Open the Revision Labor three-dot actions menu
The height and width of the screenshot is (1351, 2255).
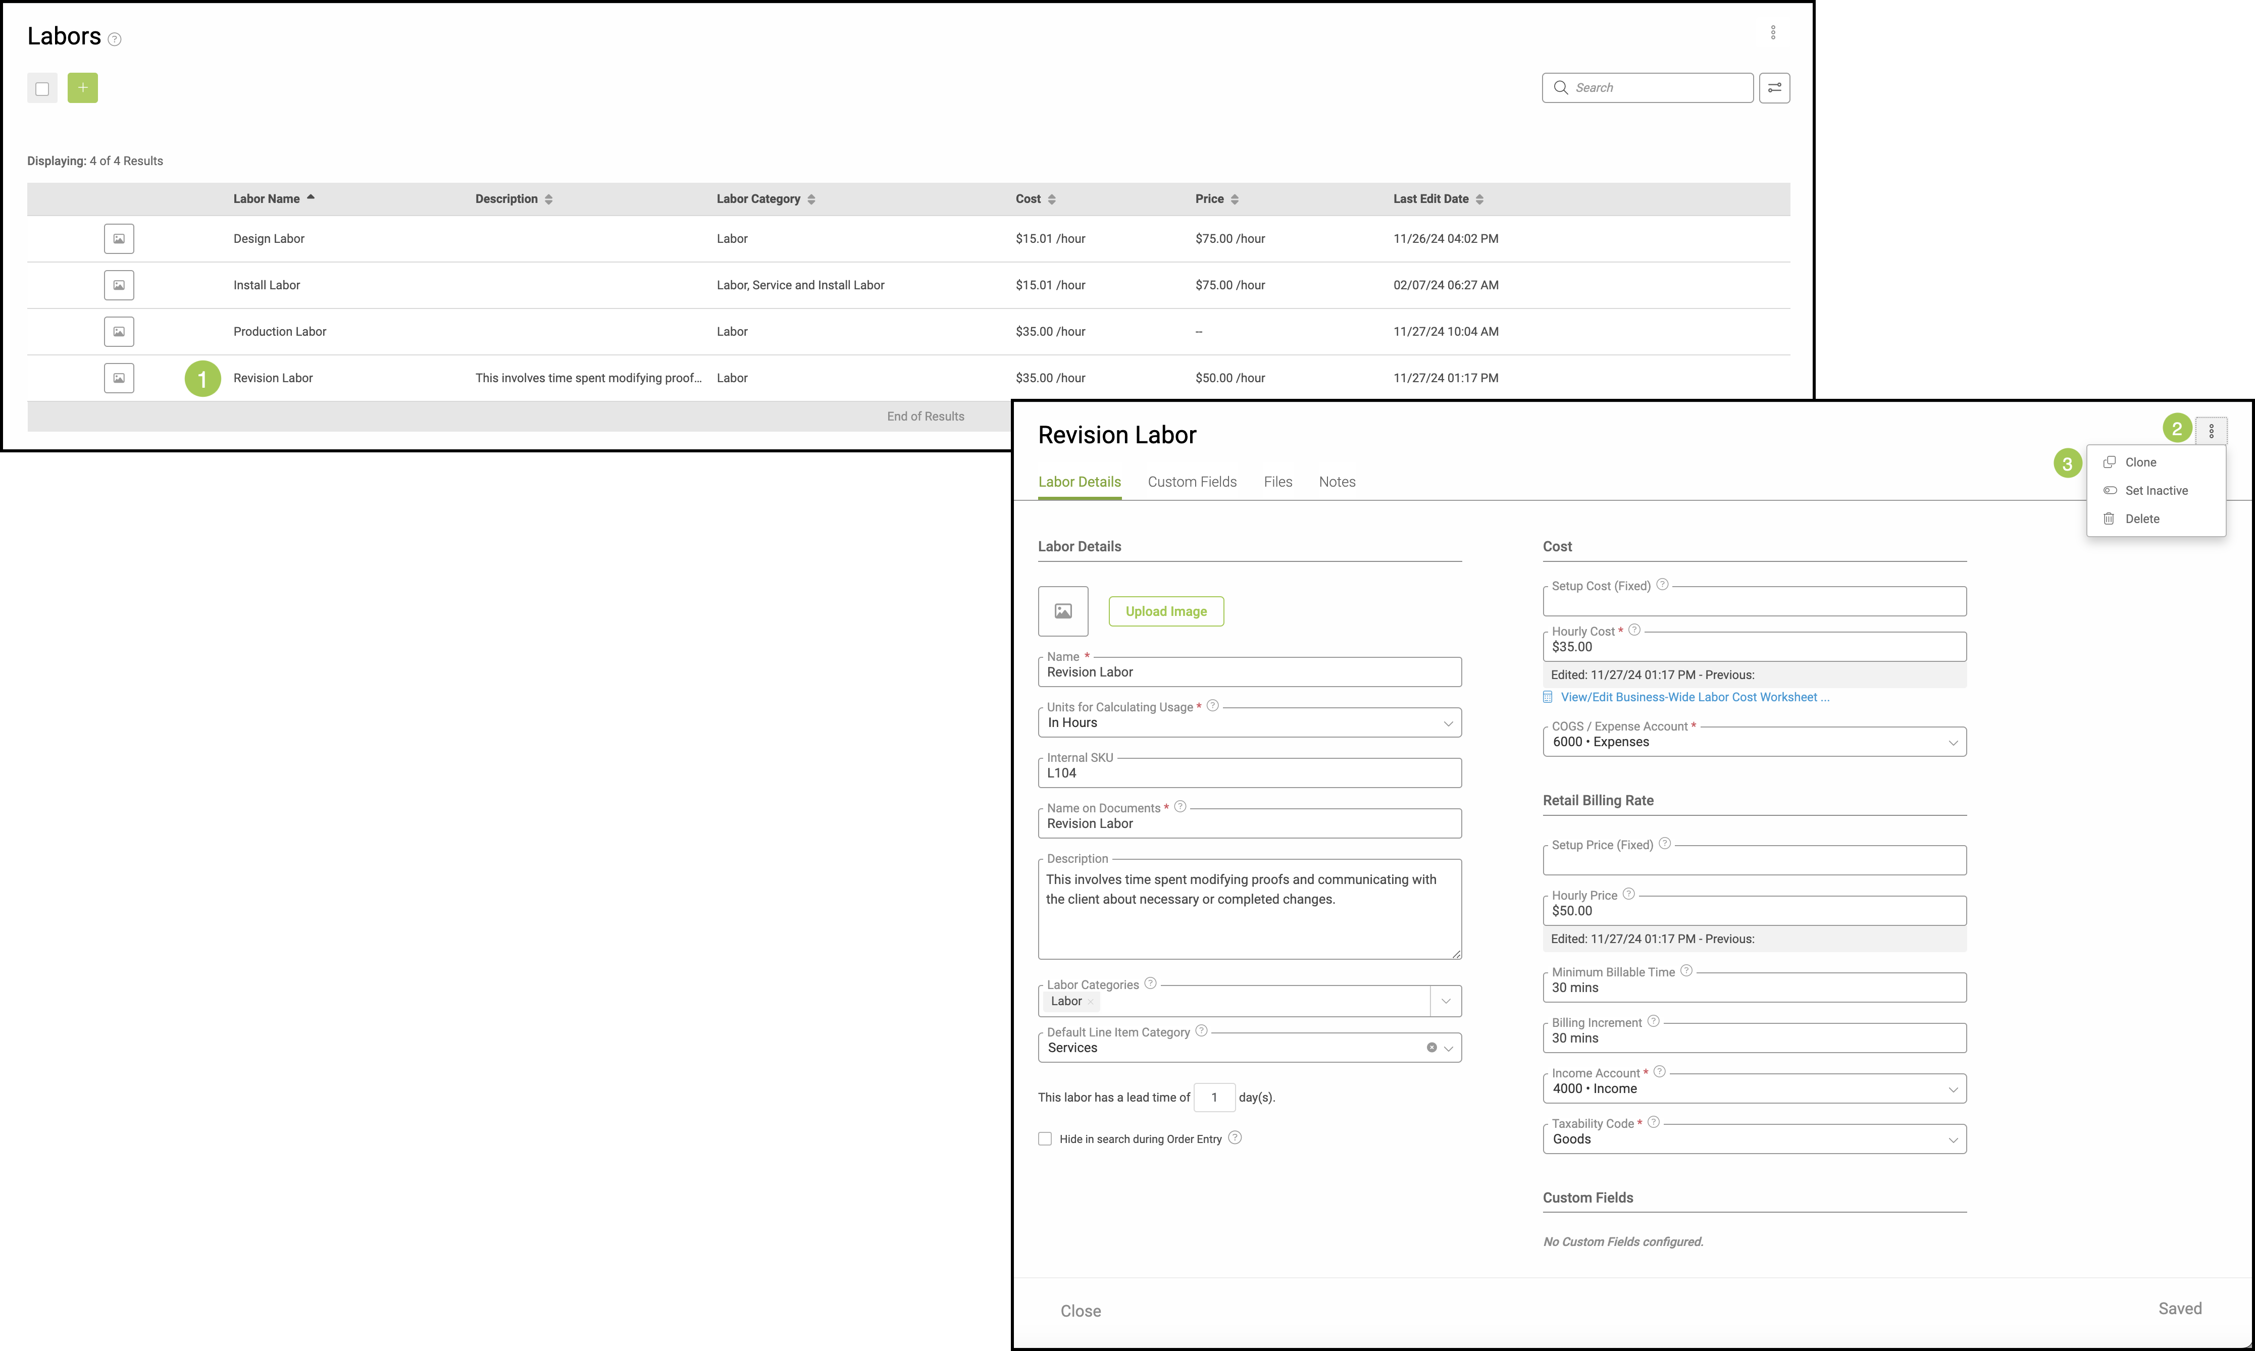2211,431
